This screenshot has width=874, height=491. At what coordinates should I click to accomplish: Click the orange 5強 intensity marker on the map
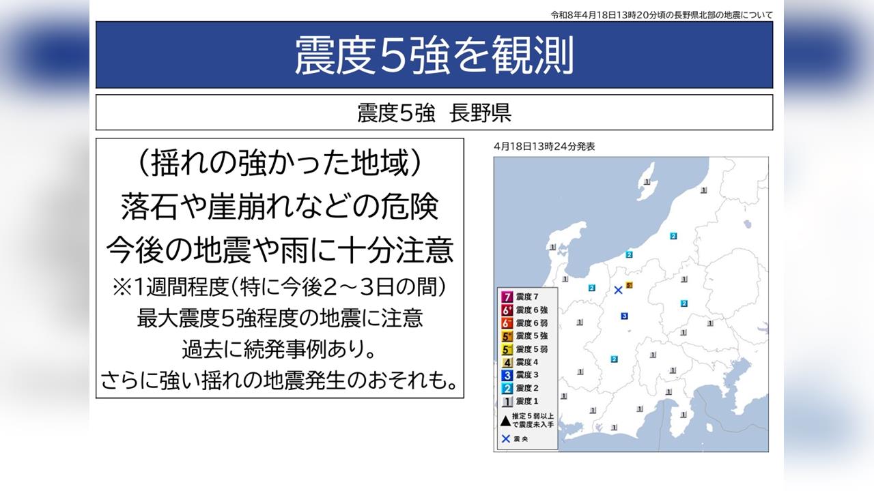pyautogui.click(x=630, y=285)
